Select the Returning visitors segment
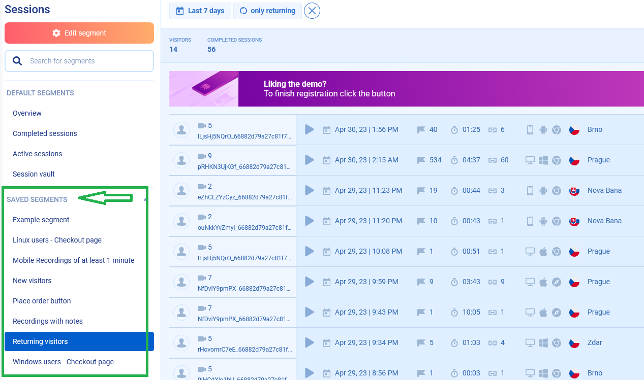 pos(79,341)
